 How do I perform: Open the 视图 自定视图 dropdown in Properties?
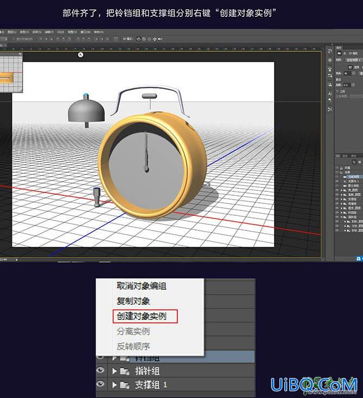354,60
